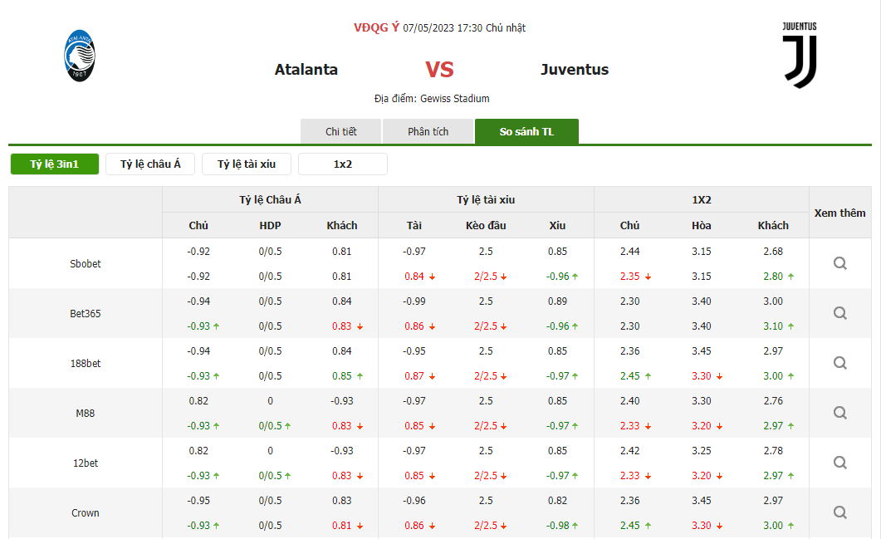Click the 12bet bookmaker name
881x539 pixels.
click(x=86, y=463)
